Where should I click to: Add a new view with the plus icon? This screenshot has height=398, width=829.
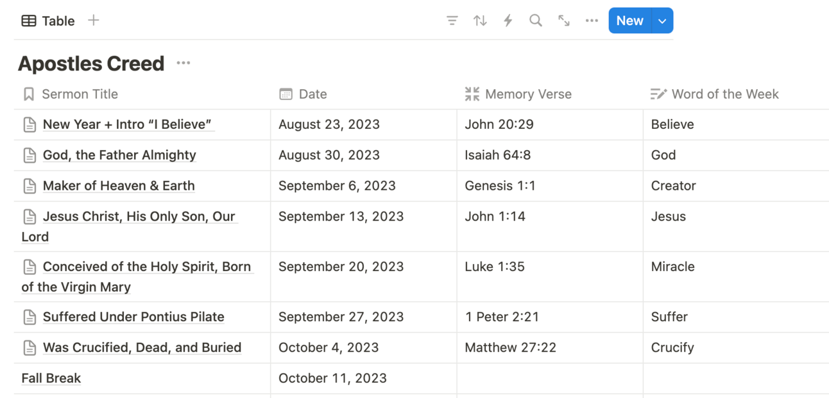click(x=94, y=21)
